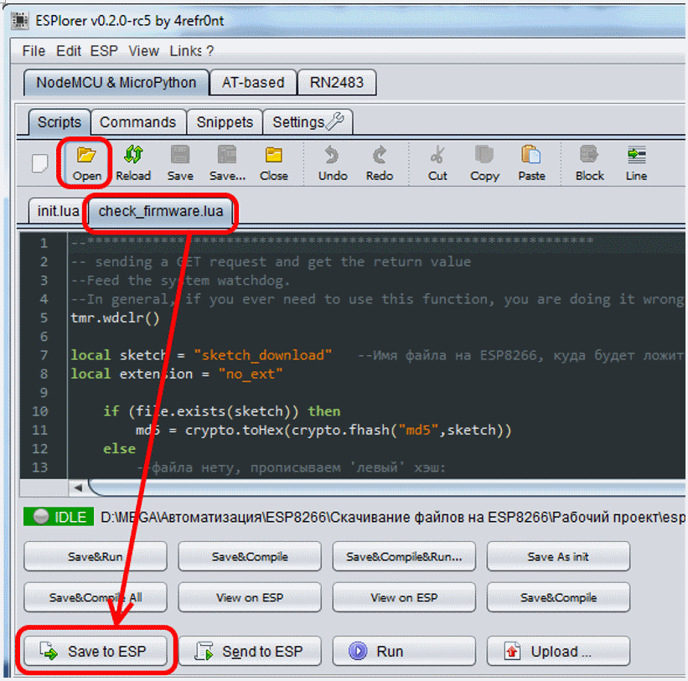
Task: Click the Save&Compile button in the first row
Action: [x=250, y=556]
